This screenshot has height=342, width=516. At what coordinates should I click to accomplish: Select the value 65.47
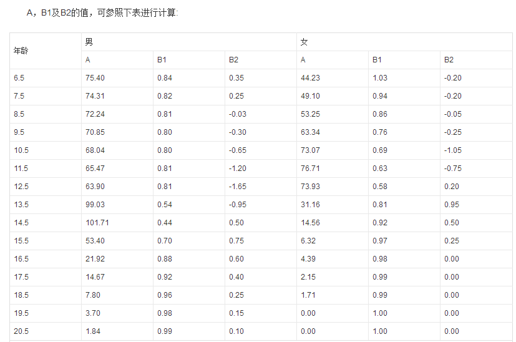tap(95, 169)
